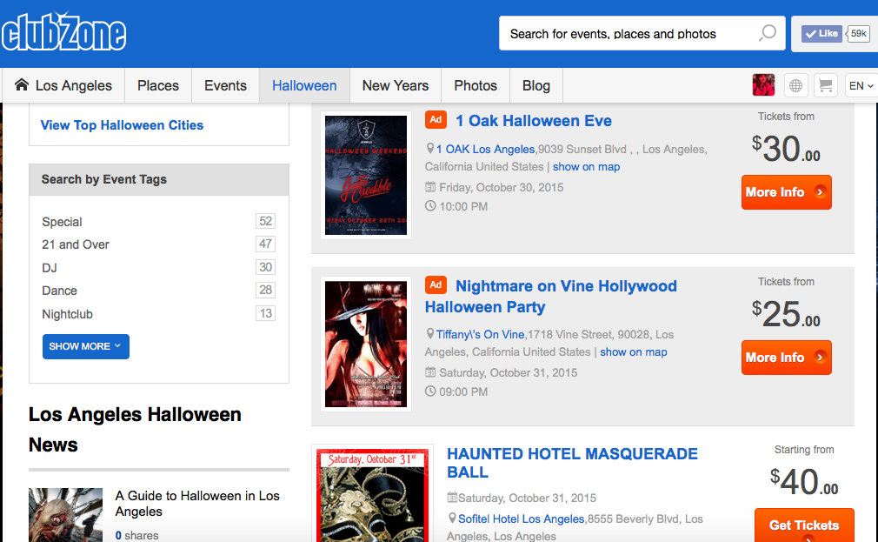Expand tags with SHOW MORE button
Screen dimensions: 878x542
pos(86,346)
